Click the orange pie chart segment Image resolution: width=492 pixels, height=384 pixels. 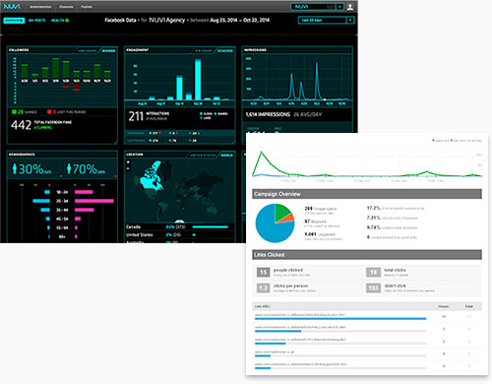[288, 218]
